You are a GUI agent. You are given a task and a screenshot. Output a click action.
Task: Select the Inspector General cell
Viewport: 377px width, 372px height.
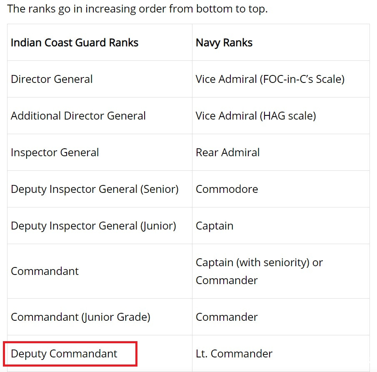click(55, 152)
